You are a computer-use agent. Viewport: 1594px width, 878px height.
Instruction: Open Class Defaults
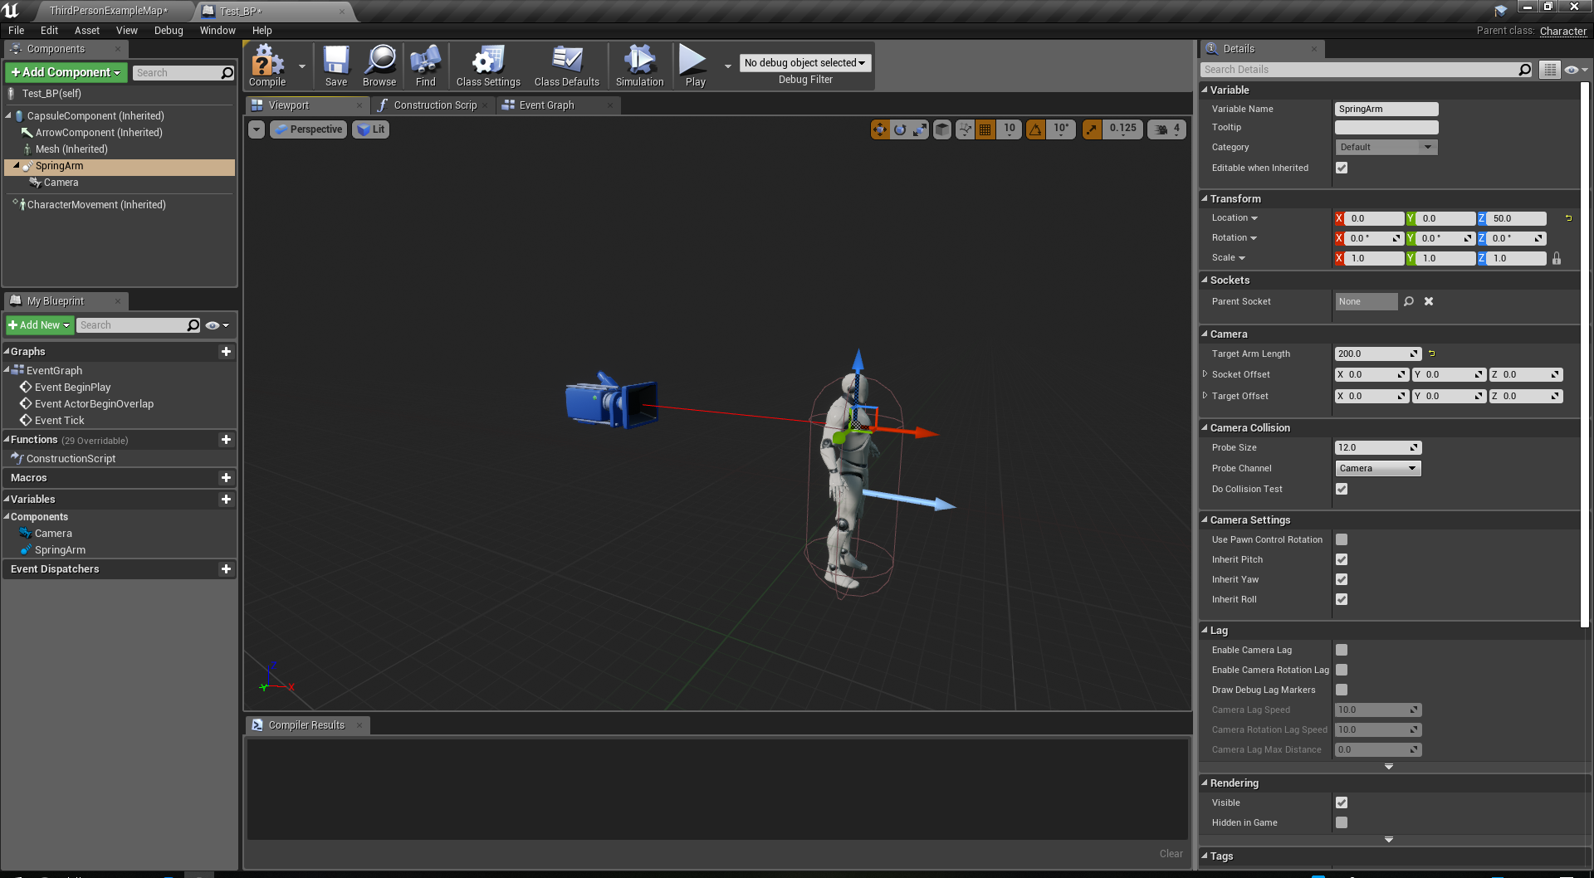coord(566,65)
